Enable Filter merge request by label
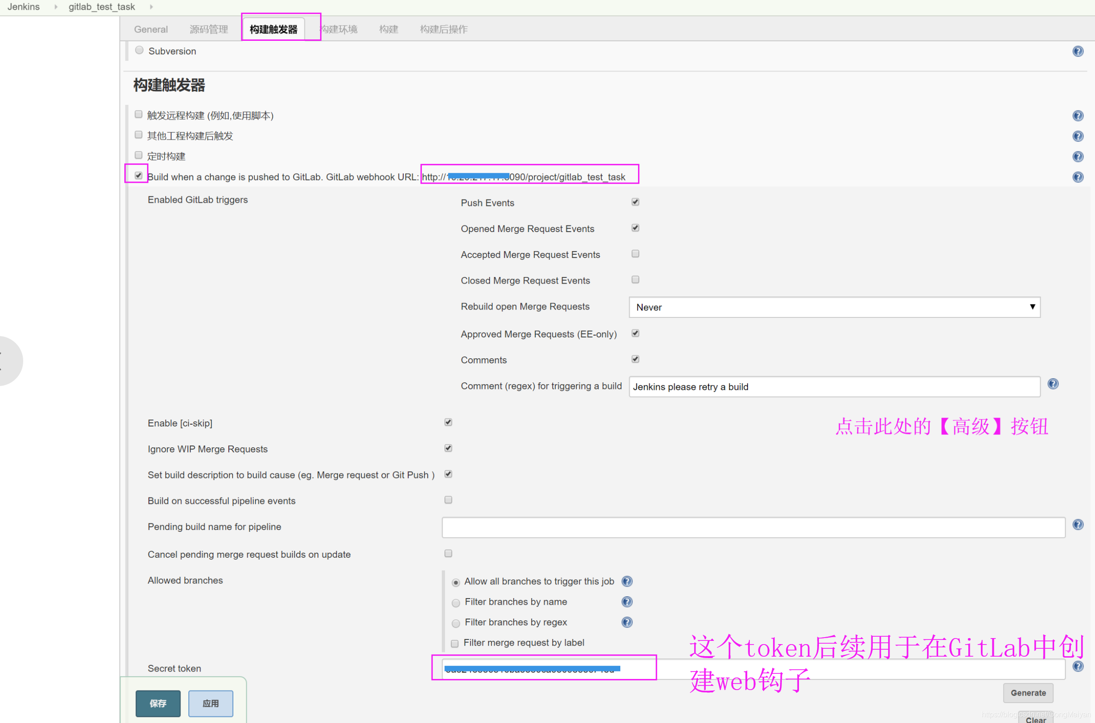The height and width of the screenshot is (723, 1095). (455, 644)
